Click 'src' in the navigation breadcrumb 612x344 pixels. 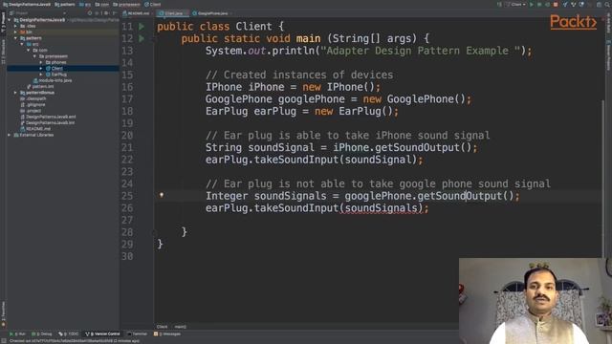(x=85, y=5)
